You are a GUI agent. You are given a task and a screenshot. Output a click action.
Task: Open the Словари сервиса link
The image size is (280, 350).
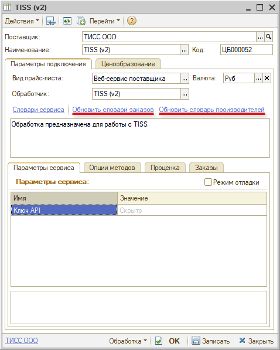tap(39, 110)
